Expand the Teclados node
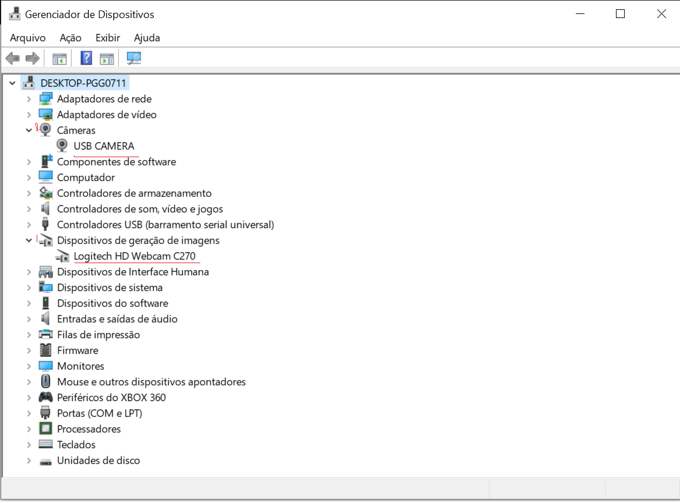Screen dimensions: 680x503 (29, 444)
